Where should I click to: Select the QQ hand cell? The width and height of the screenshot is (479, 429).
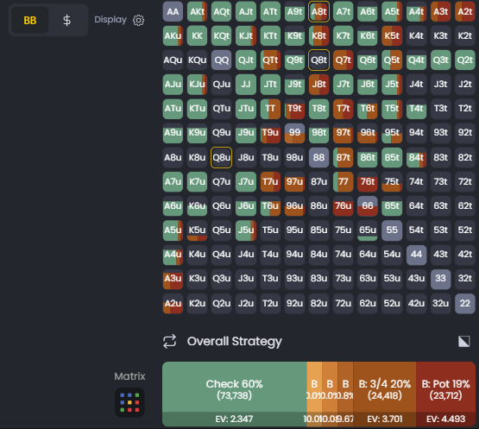pos(222,60)
